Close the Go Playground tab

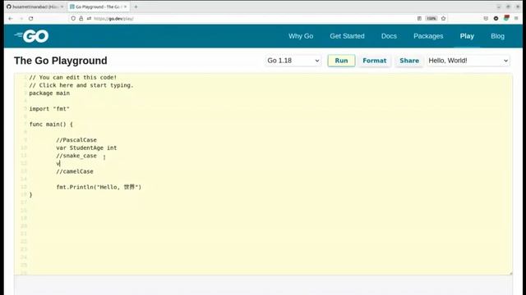coord(126,7)
